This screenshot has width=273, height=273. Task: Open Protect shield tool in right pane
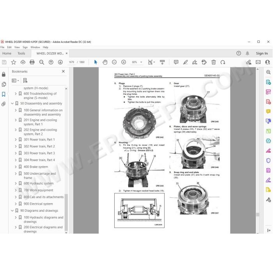point(268,160)
